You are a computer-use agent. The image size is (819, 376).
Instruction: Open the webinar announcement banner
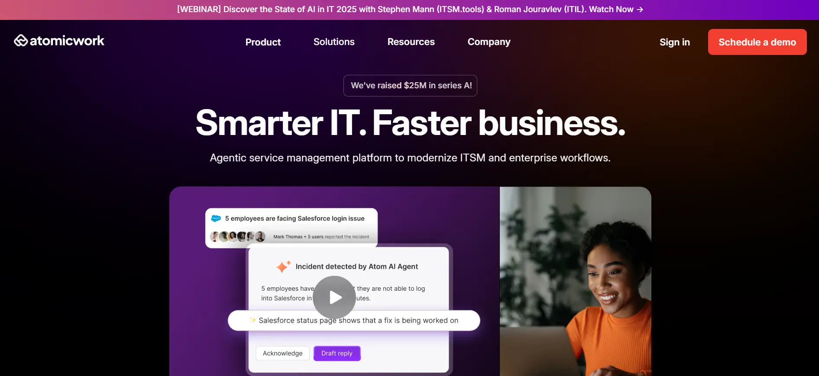(x=410, y=10)
